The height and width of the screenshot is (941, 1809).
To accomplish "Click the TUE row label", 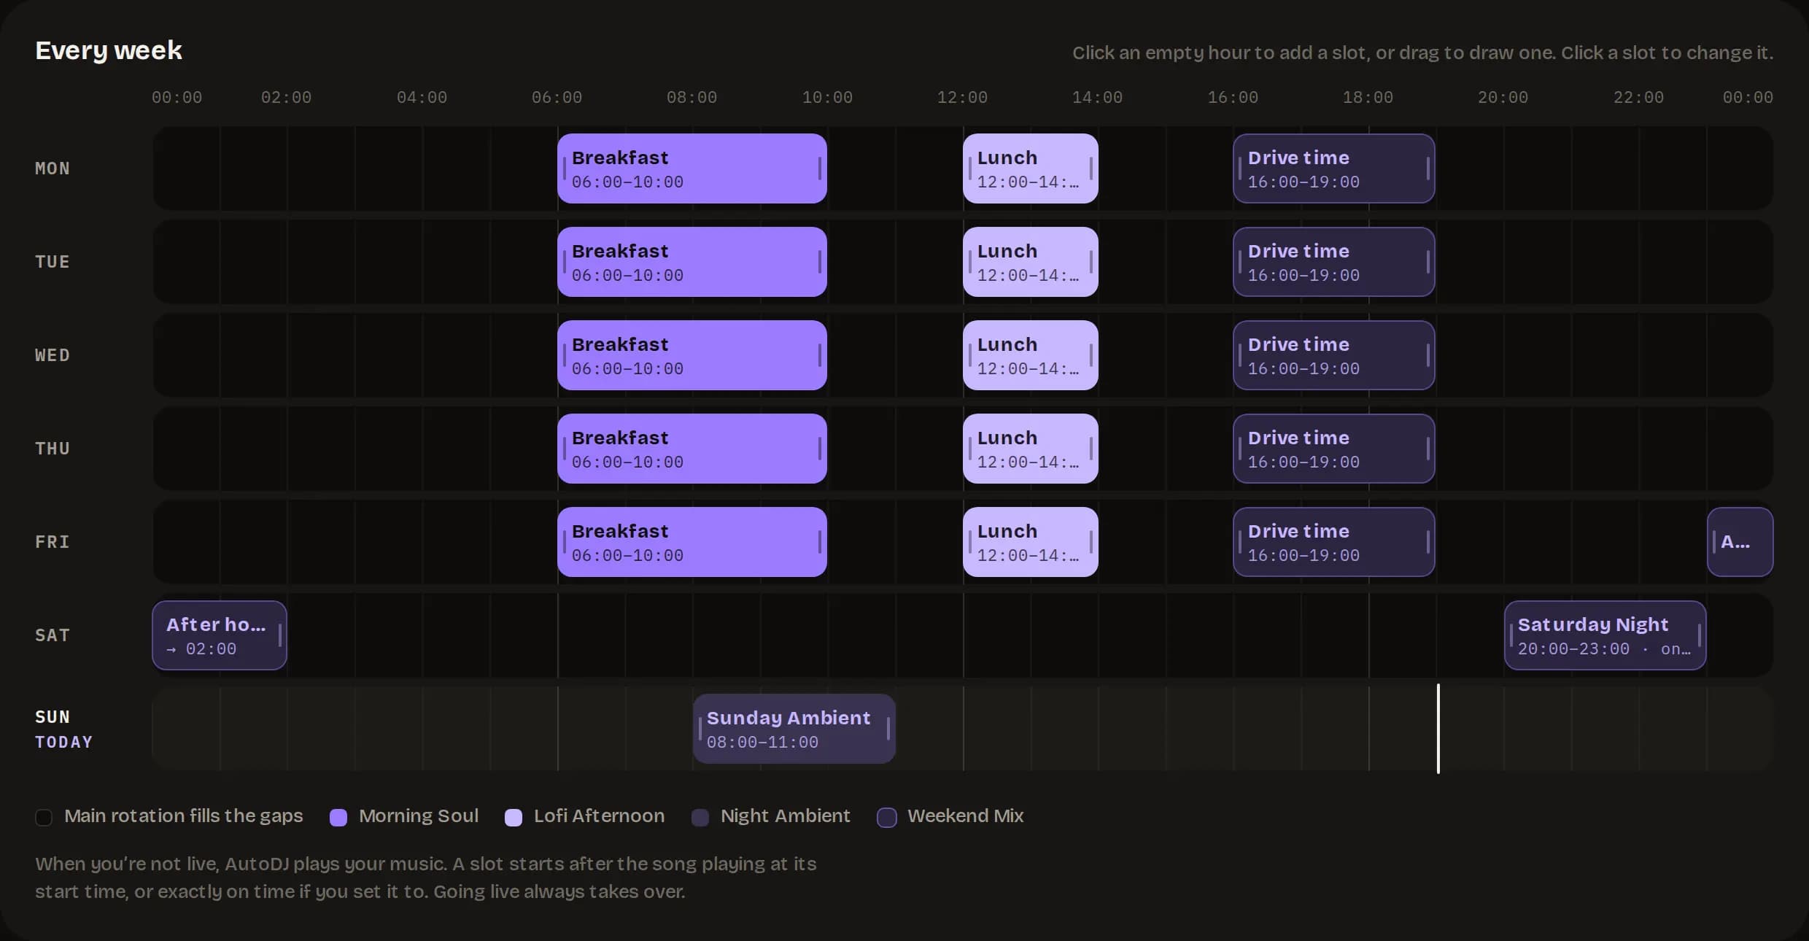I will [x=53, y=262].
